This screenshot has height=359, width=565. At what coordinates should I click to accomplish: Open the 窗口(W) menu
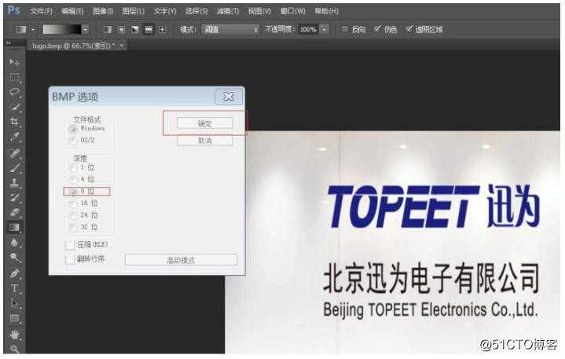point(293,11)
